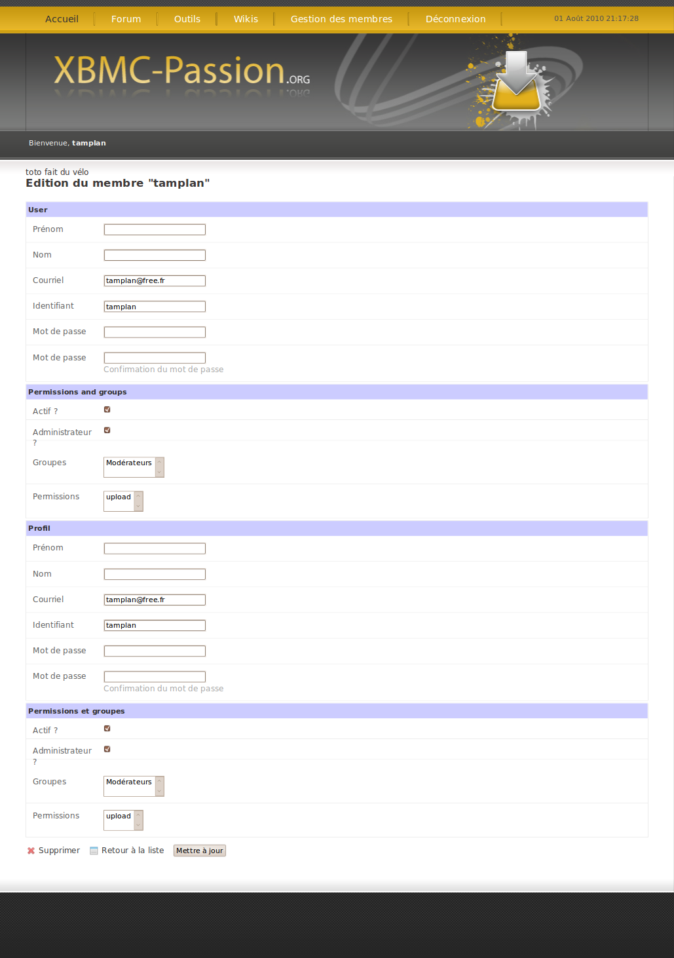Open the Forum menu item
This screenshot has width=674, height=958.
pyautogui.click(x=126, y=19)
